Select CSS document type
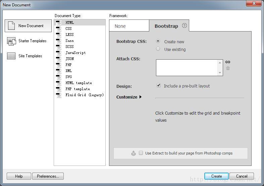The height and width of the screenshot is (186, 264). tap(80, 28)
